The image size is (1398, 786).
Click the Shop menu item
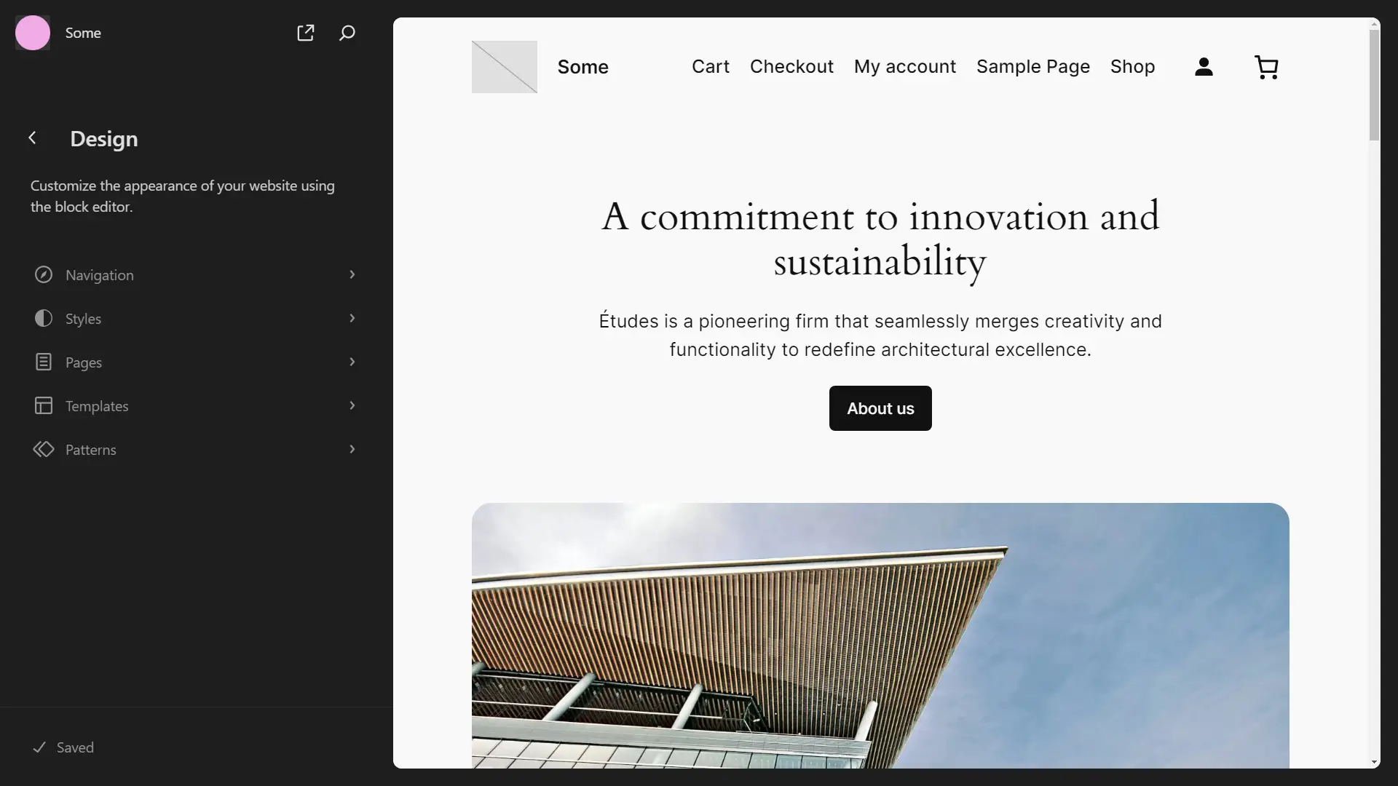click(x=1133, y=66)
